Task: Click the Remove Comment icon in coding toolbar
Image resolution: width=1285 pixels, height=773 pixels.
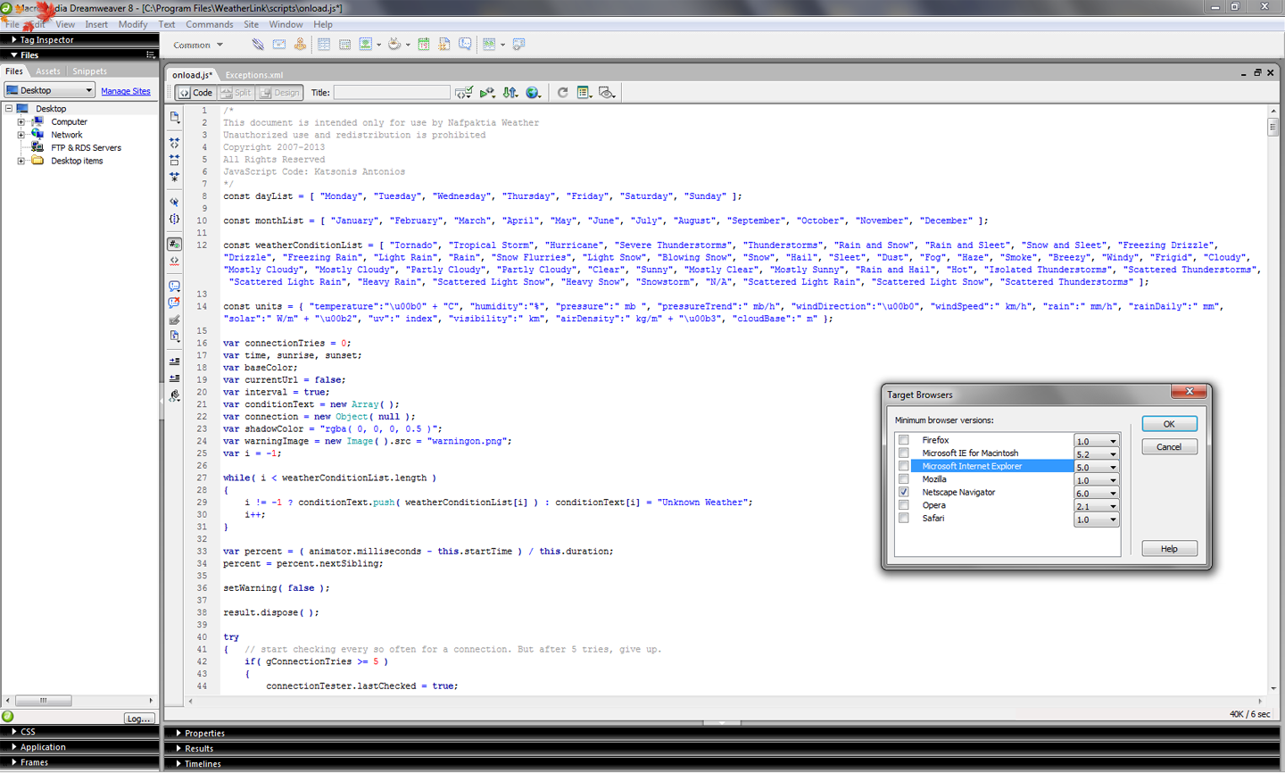Action: point(174,303)
